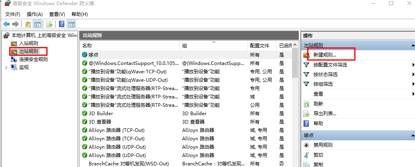The image size is (415, 167).
Task: Expand the 监视 tree node arrow
Action: pyautogui.click(x=6, y=67)
